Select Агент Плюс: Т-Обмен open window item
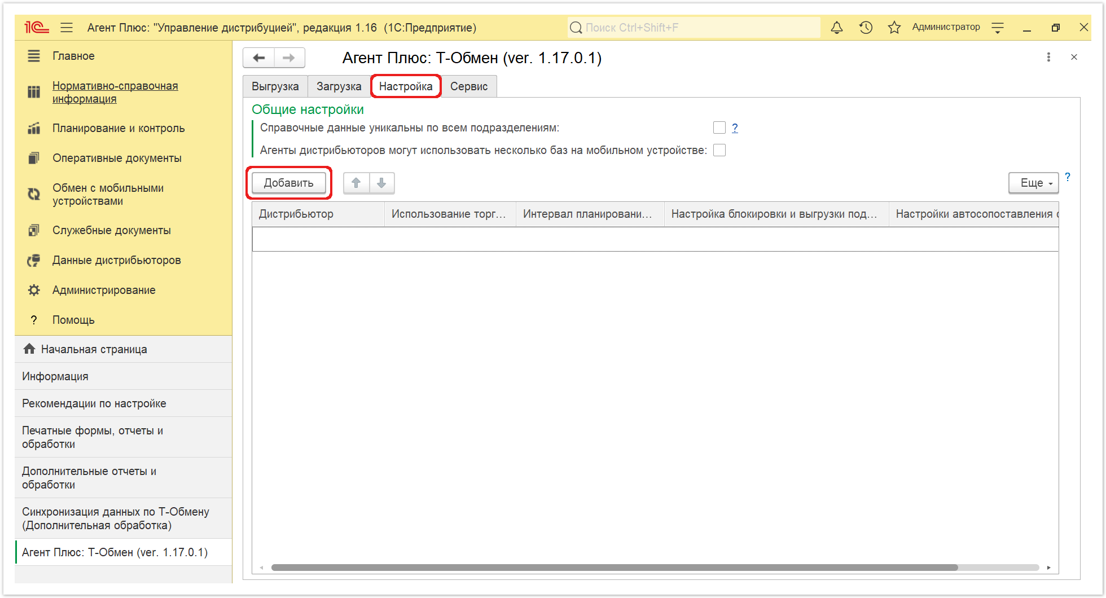Screen dimensions: 1106x598 123,552
